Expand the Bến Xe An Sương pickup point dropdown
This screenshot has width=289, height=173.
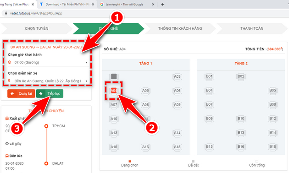(x=48, y=81)
